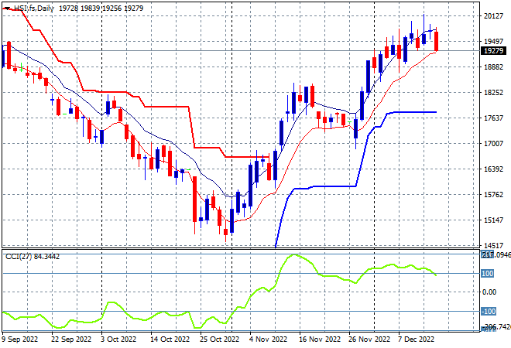This screenshot has height=348, width=511.
Task: Select the 16 Nov 2022 date label
Action: 319,339
